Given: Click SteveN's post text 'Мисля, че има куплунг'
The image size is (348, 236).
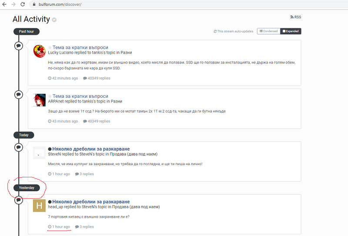Looking at the screenshot, I should 125,164.
